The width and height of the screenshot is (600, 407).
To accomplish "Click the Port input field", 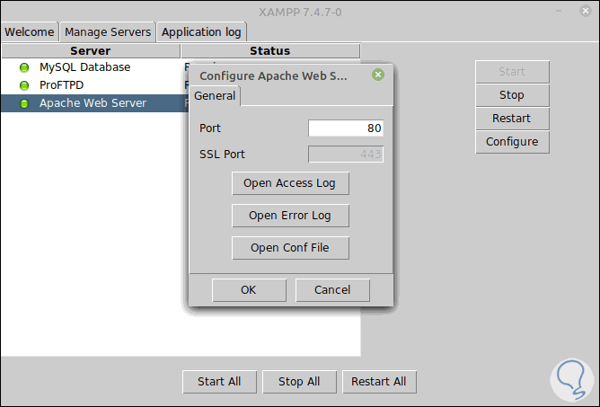I will 346,128.
